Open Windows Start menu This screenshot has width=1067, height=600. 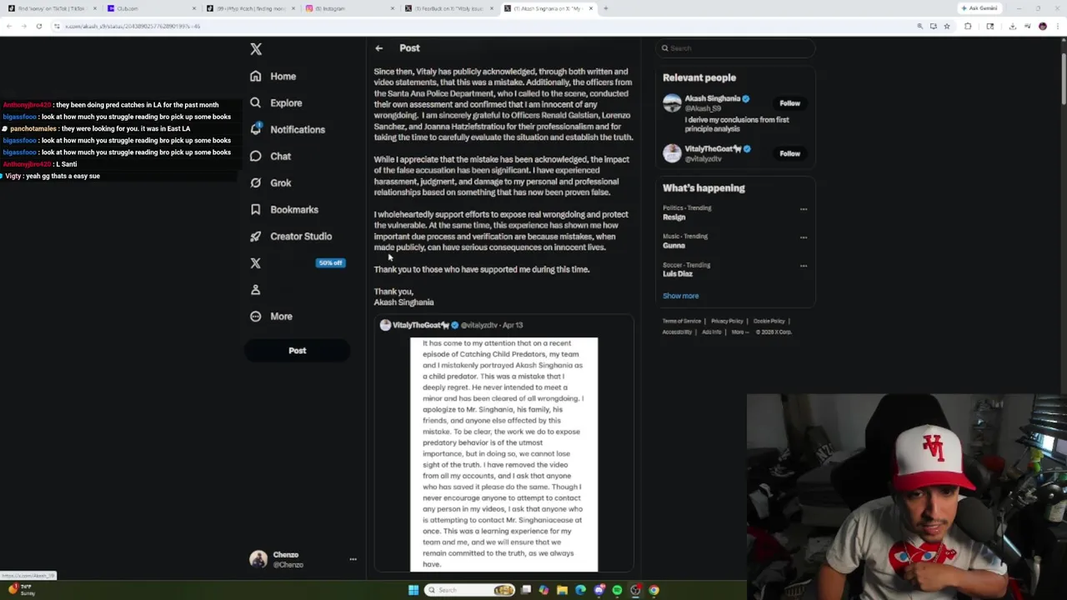[x=413, y=590]
